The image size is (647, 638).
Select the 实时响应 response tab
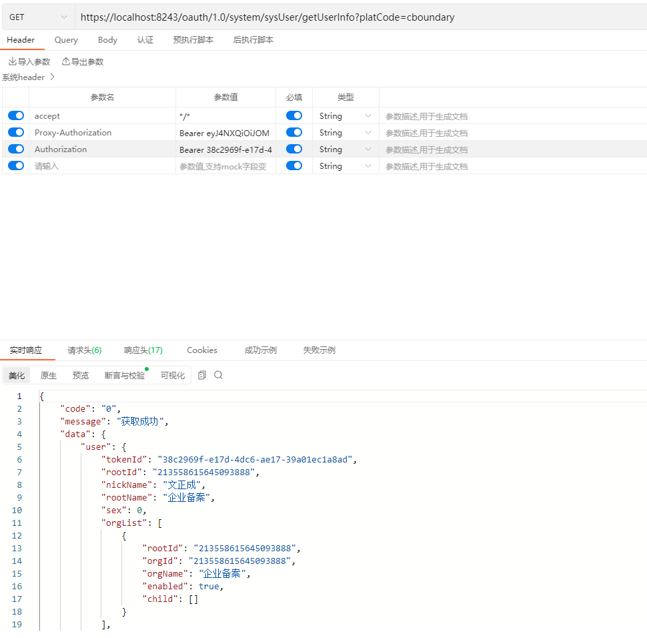pos(26,350)
